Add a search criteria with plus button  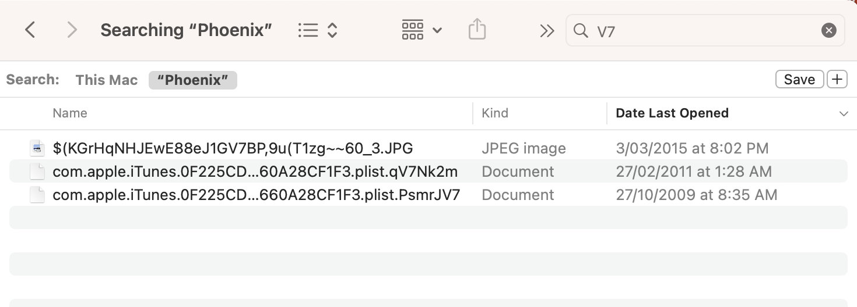click(837, 80)
